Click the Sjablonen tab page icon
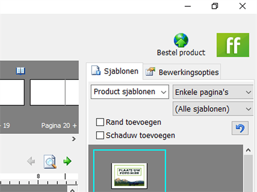 [96, 70]
